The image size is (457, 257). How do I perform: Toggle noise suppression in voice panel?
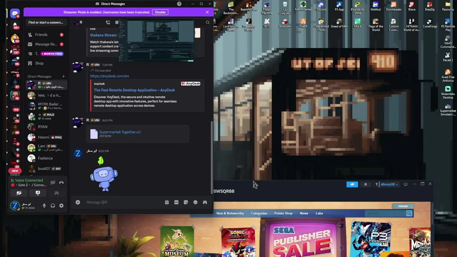click(53, 182)
